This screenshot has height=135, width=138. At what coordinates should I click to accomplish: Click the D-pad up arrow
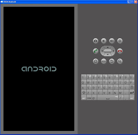tap(108, 47)
